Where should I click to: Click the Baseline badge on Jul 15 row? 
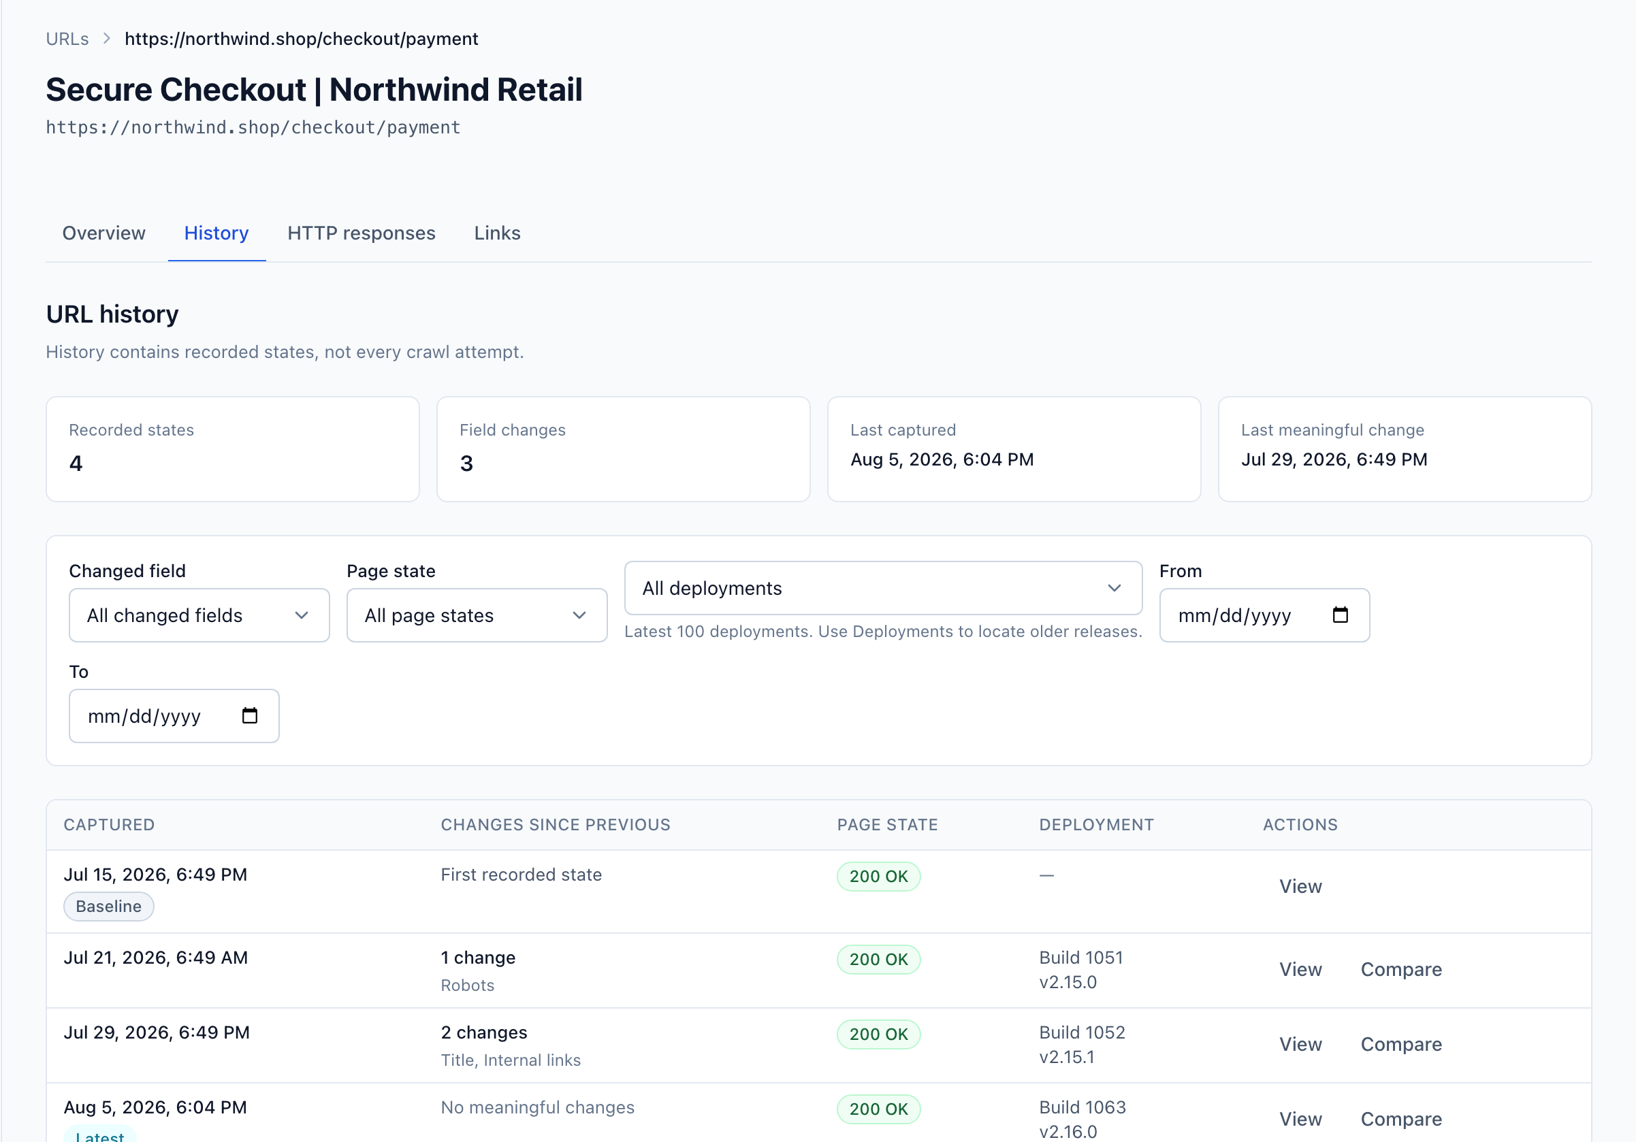[x=108, y=907]
